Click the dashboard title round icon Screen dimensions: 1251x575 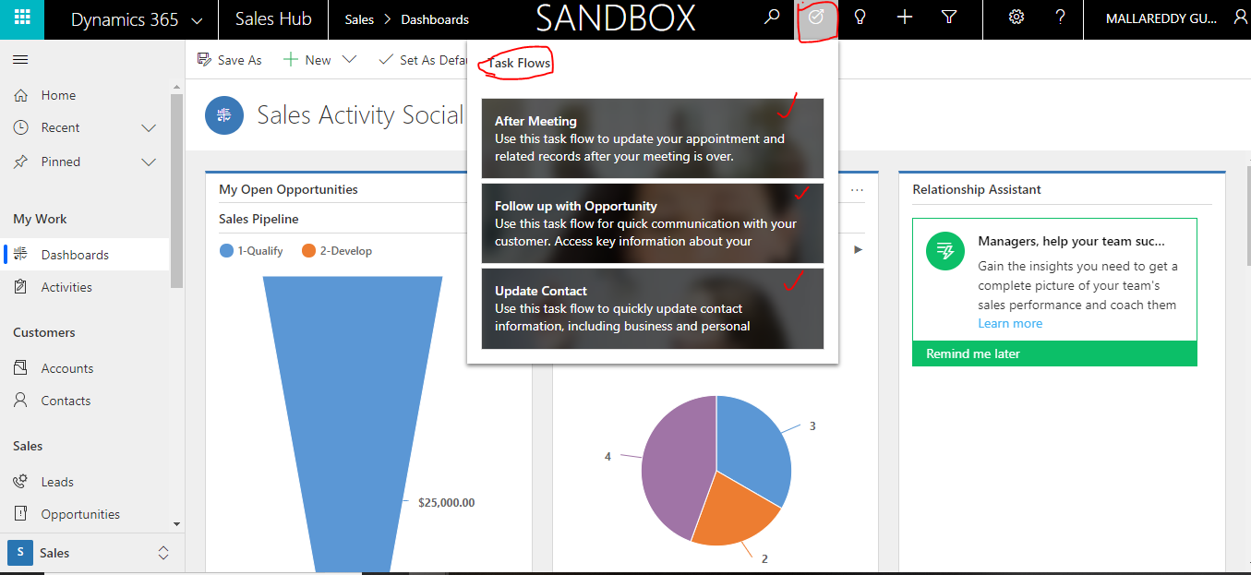(x=224, y=115)
